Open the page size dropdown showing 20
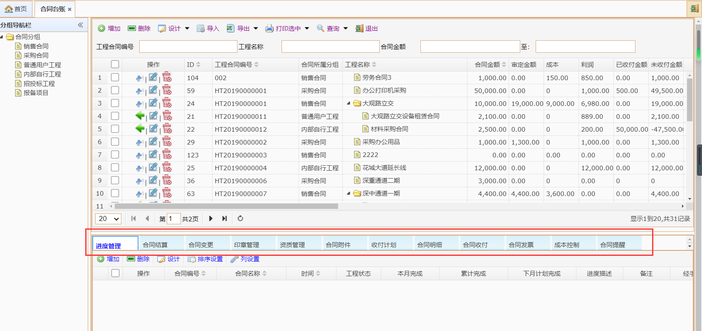The image size is (702, 331). 108,219
